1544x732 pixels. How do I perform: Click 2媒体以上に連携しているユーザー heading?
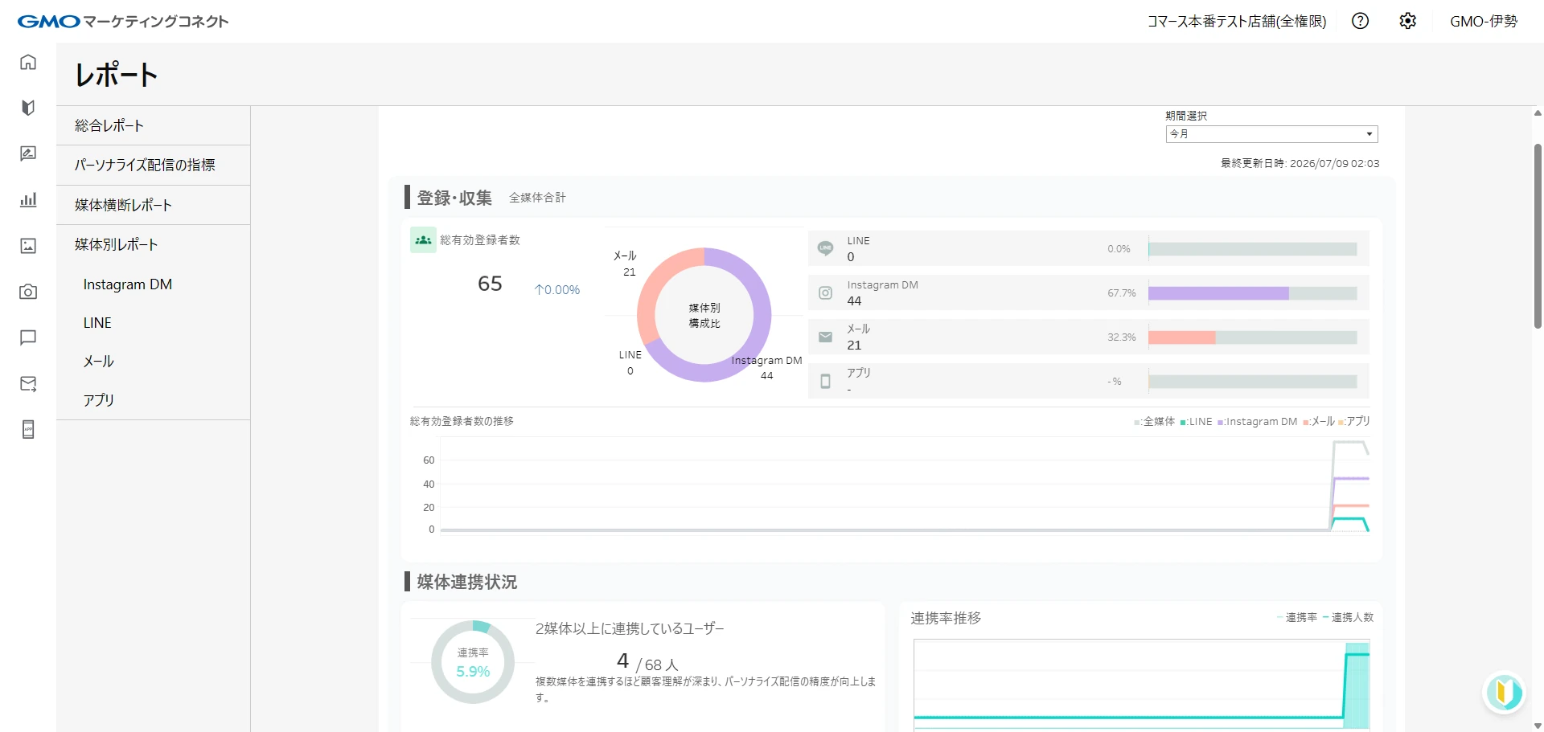pos(630,628)
